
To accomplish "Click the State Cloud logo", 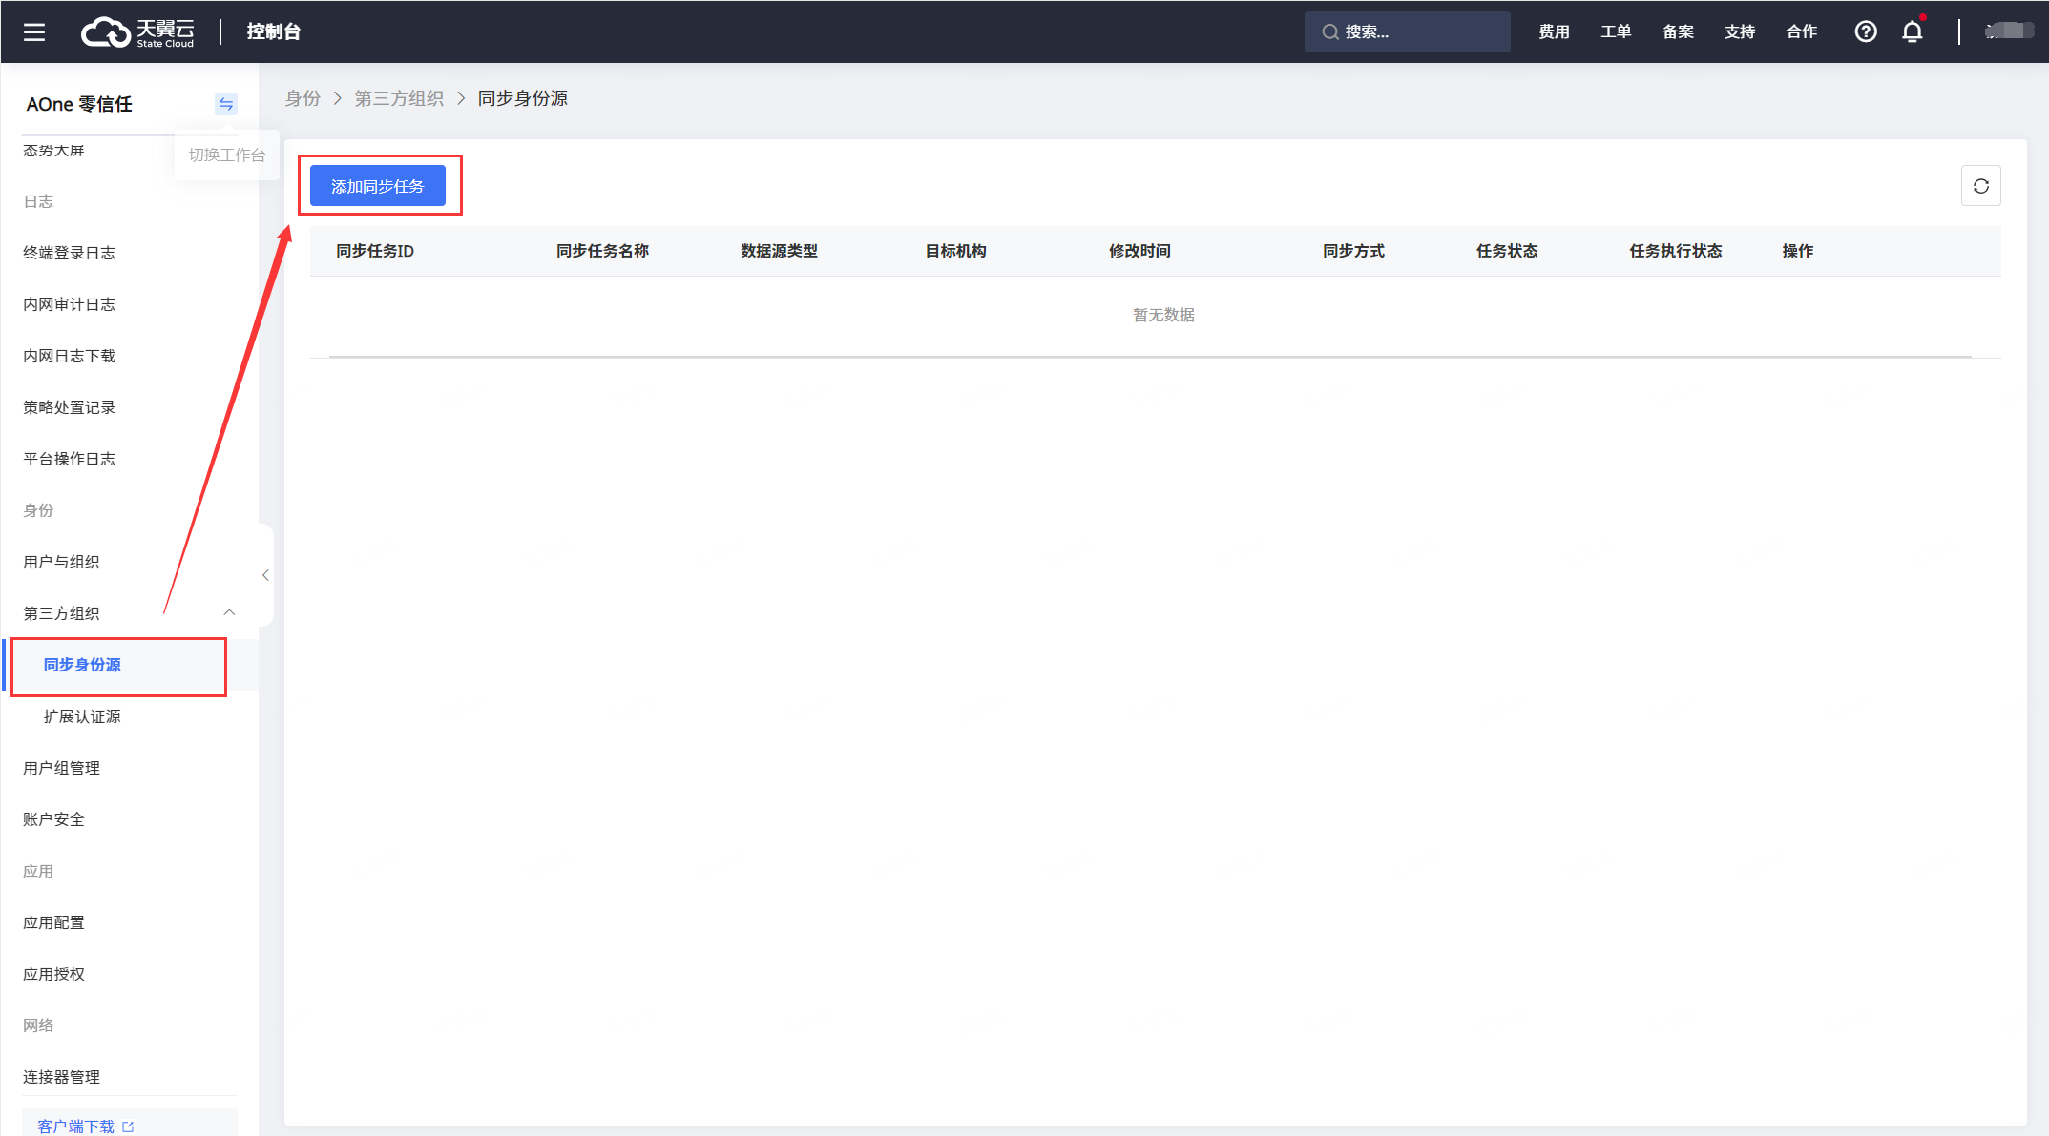I will pyautogui.click(x=137, y=31).
